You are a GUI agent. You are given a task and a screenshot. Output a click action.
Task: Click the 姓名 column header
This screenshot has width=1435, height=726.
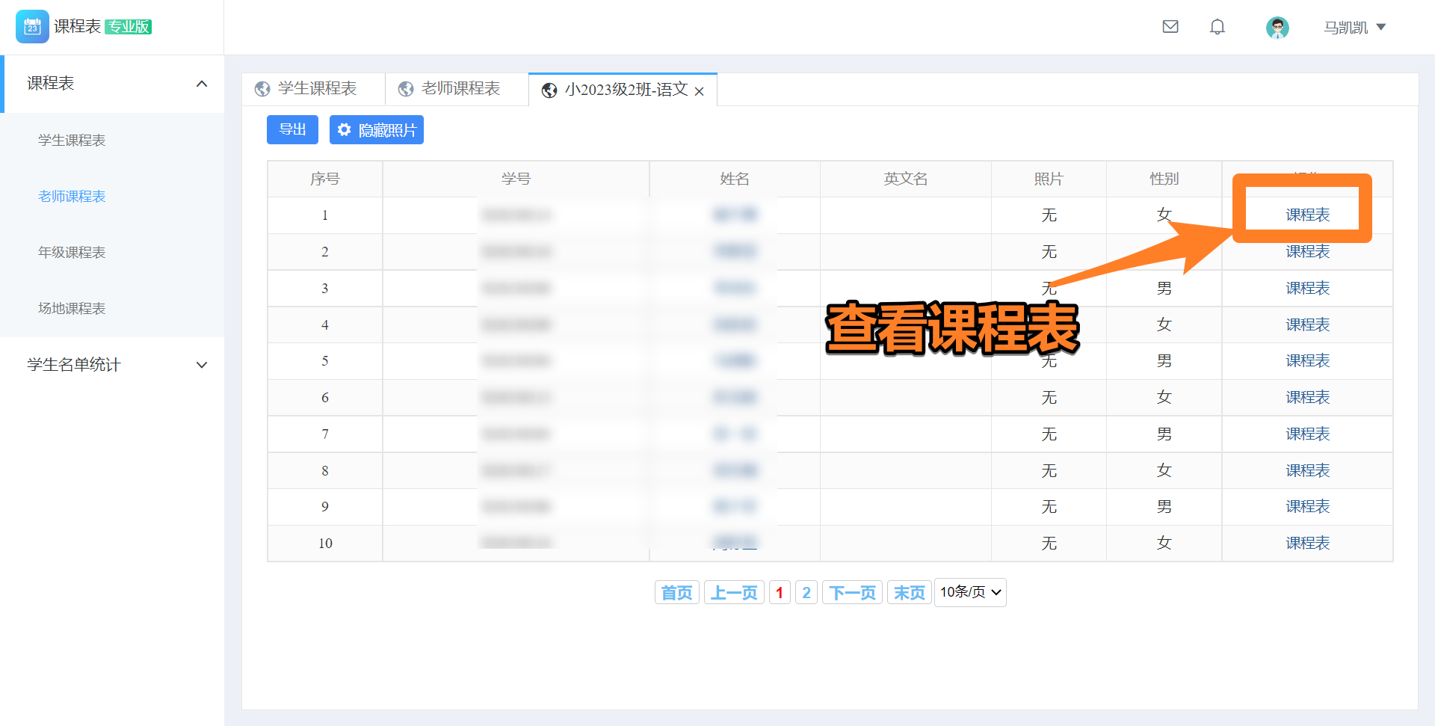point(735,179)
